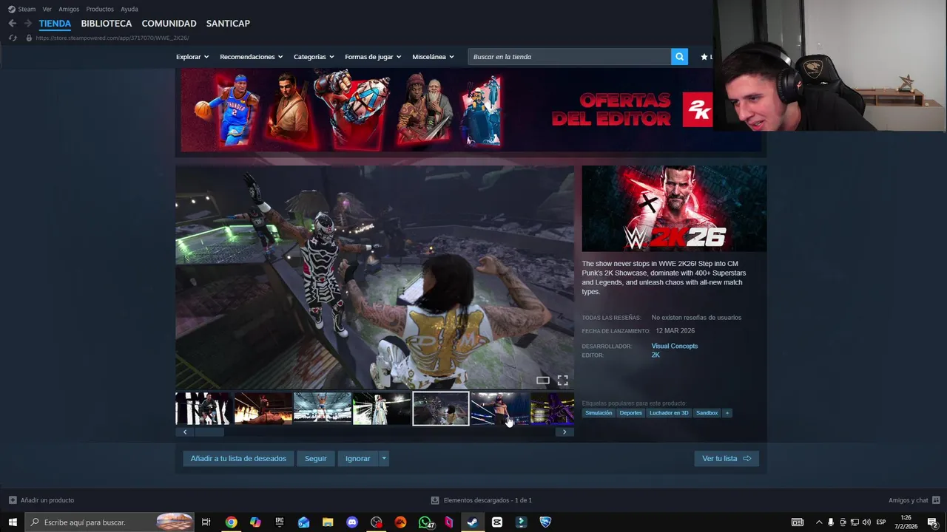The width and height of the screenshot is (947, 532).
Task: Open the EA app from taskbar
Action: pos(400,522)
